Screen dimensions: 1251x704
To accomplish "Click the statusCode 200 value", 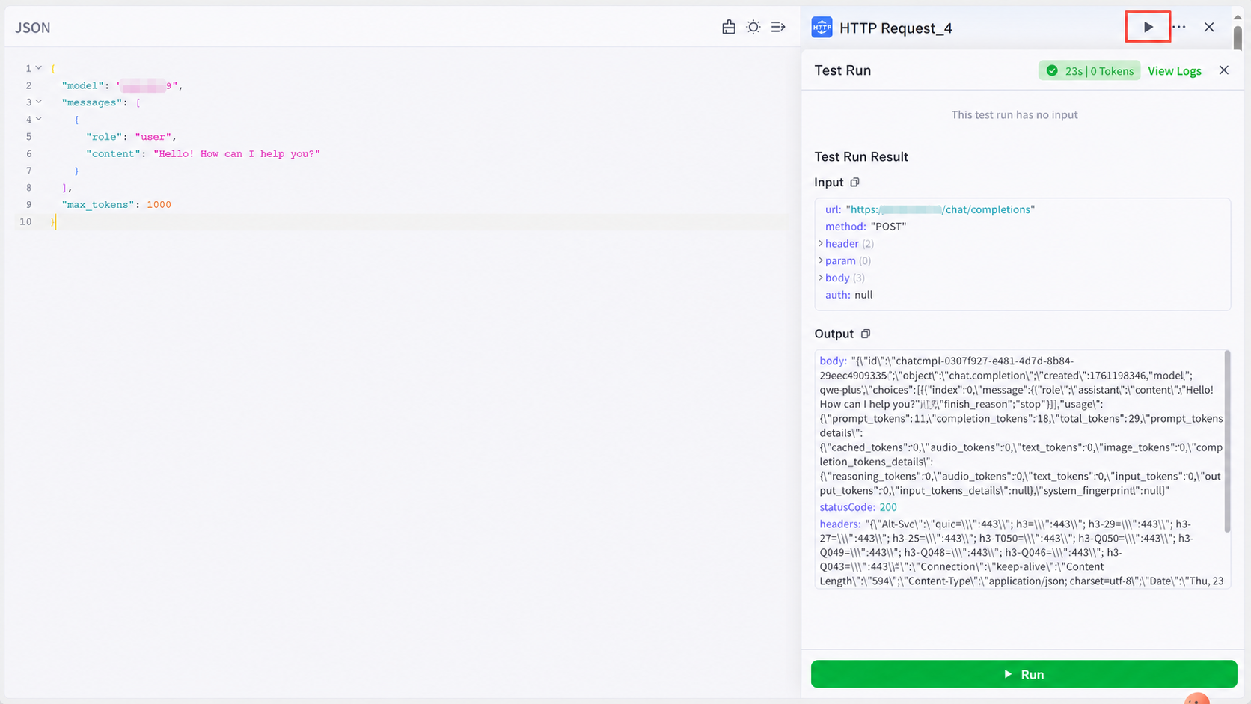I will pos(888,507).
